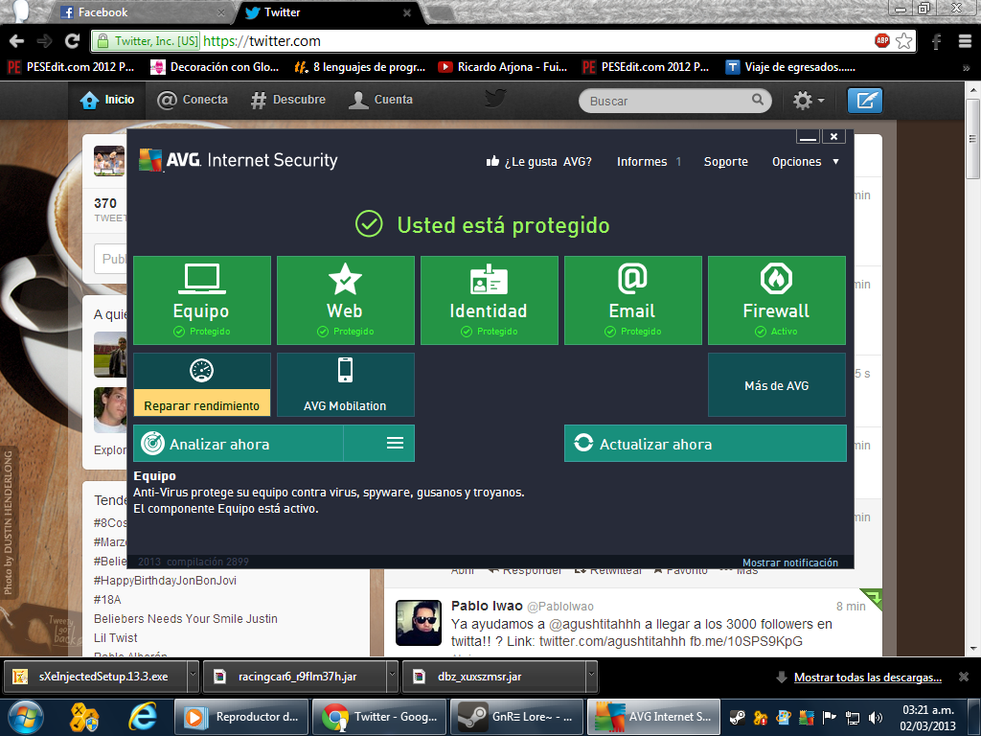
Task: Click the Más de AVG tile
Action: click(776, 384)
